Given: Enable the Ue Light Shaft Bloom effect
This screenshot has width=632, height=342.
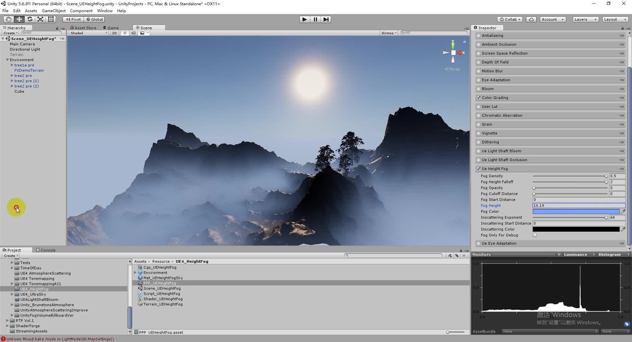Looking at the screenshot, I should [478, 151].
